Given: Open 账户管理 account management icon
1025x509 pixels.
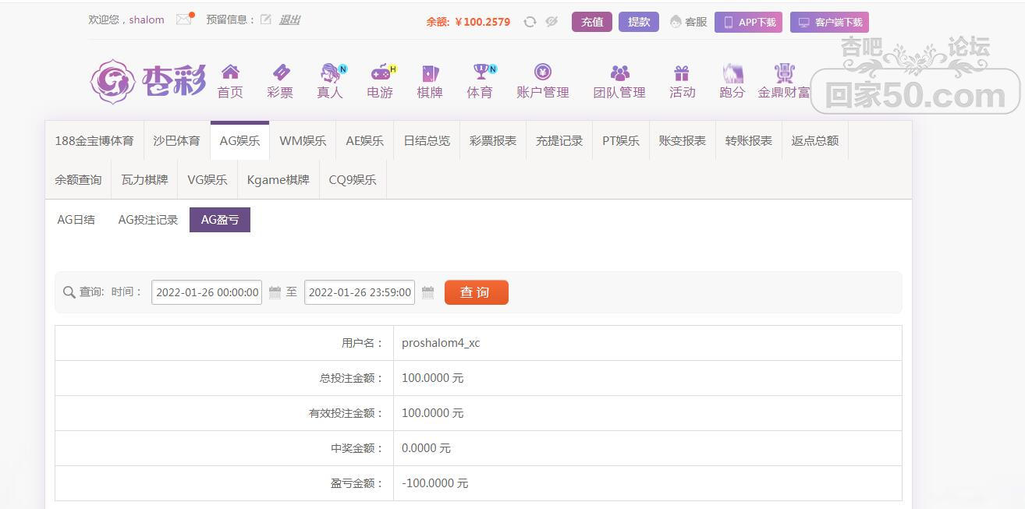Looking at the screenshot, I should pyautogui.click(x=543, y=72).
